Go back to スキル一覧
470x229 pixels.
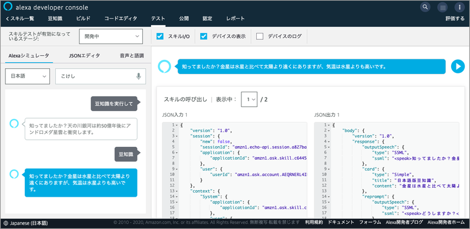[x=20, y=19]
